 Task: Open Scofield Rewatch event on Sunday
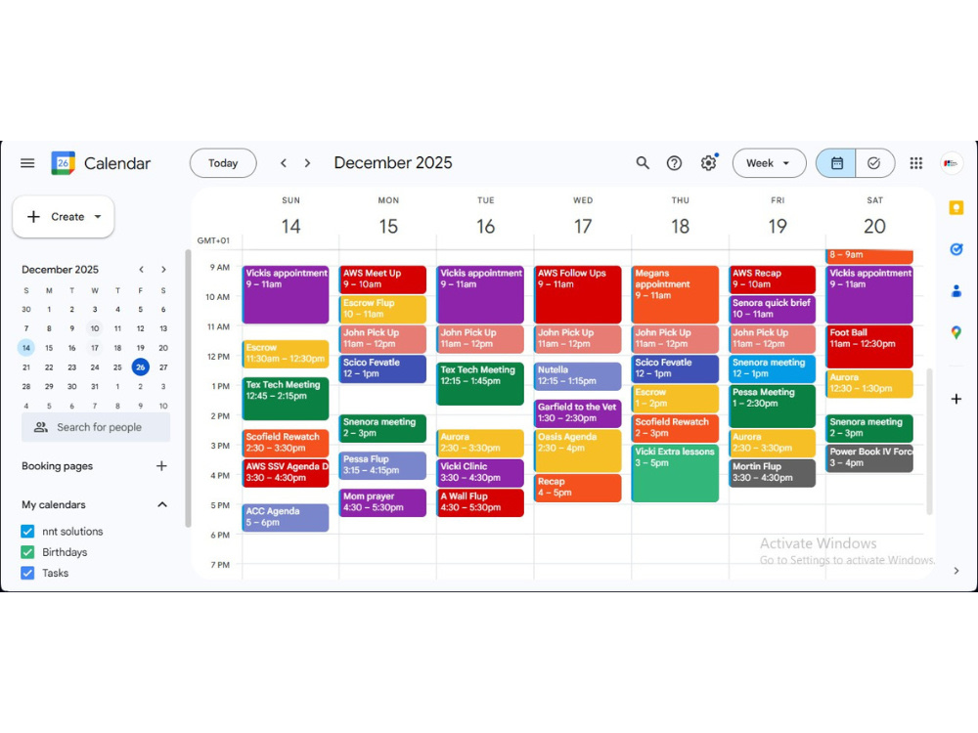tap(285, 443)
